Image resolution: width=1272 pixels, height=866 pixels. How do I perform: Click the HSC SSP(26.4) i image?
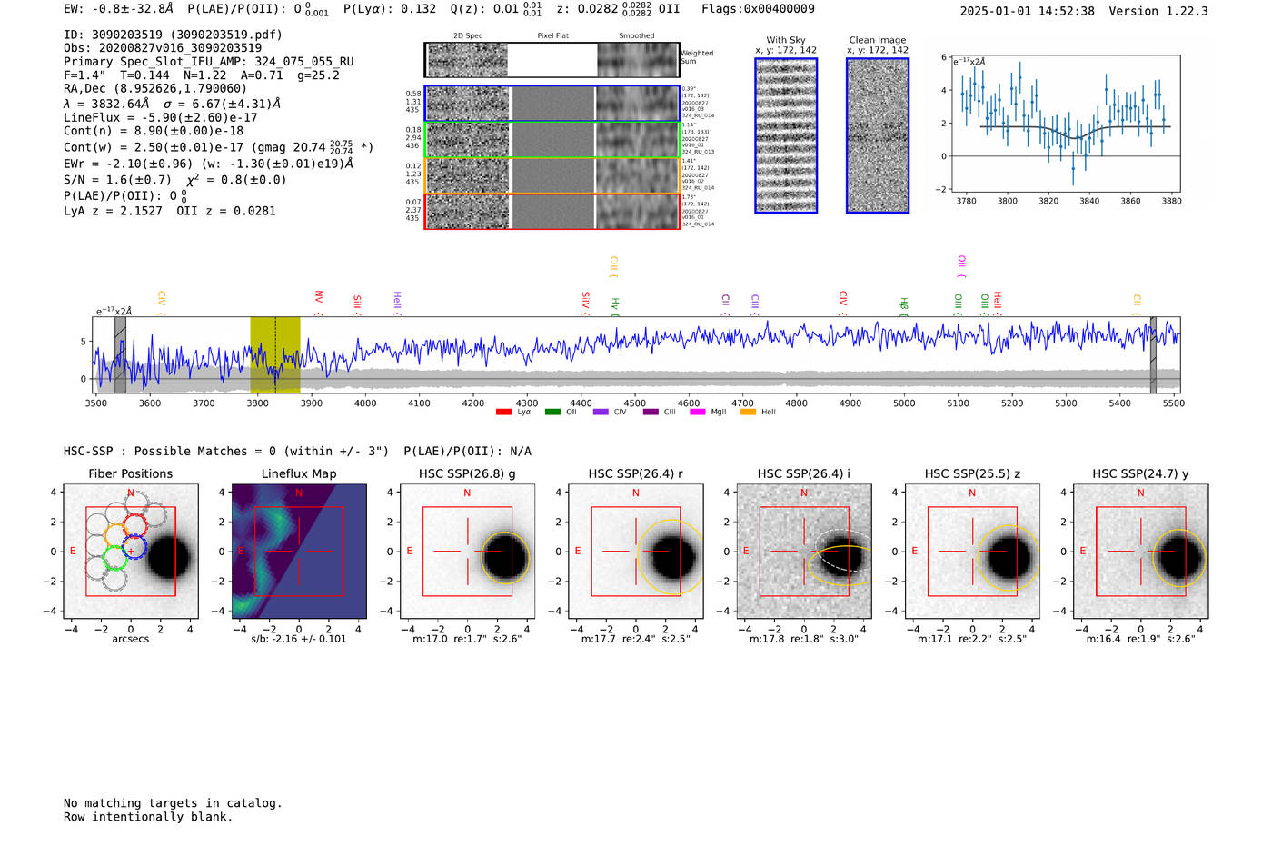click(804, 552)
